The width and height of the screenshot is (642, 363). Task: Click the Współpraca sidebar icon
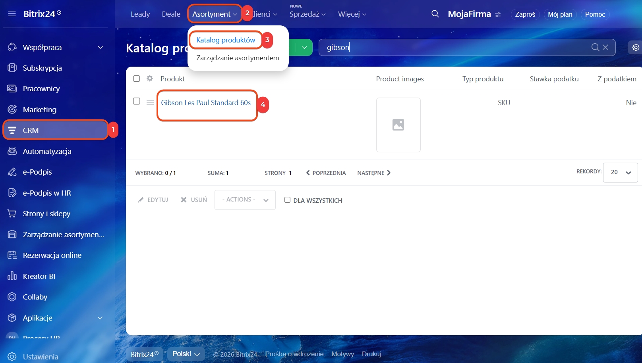(x=12, y=47)
